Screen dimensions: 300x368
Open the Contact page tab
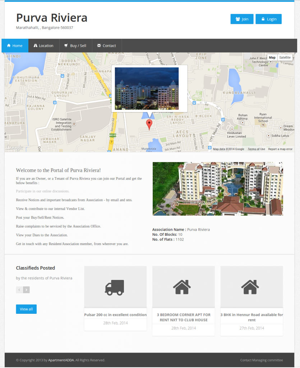click(107, 46)
